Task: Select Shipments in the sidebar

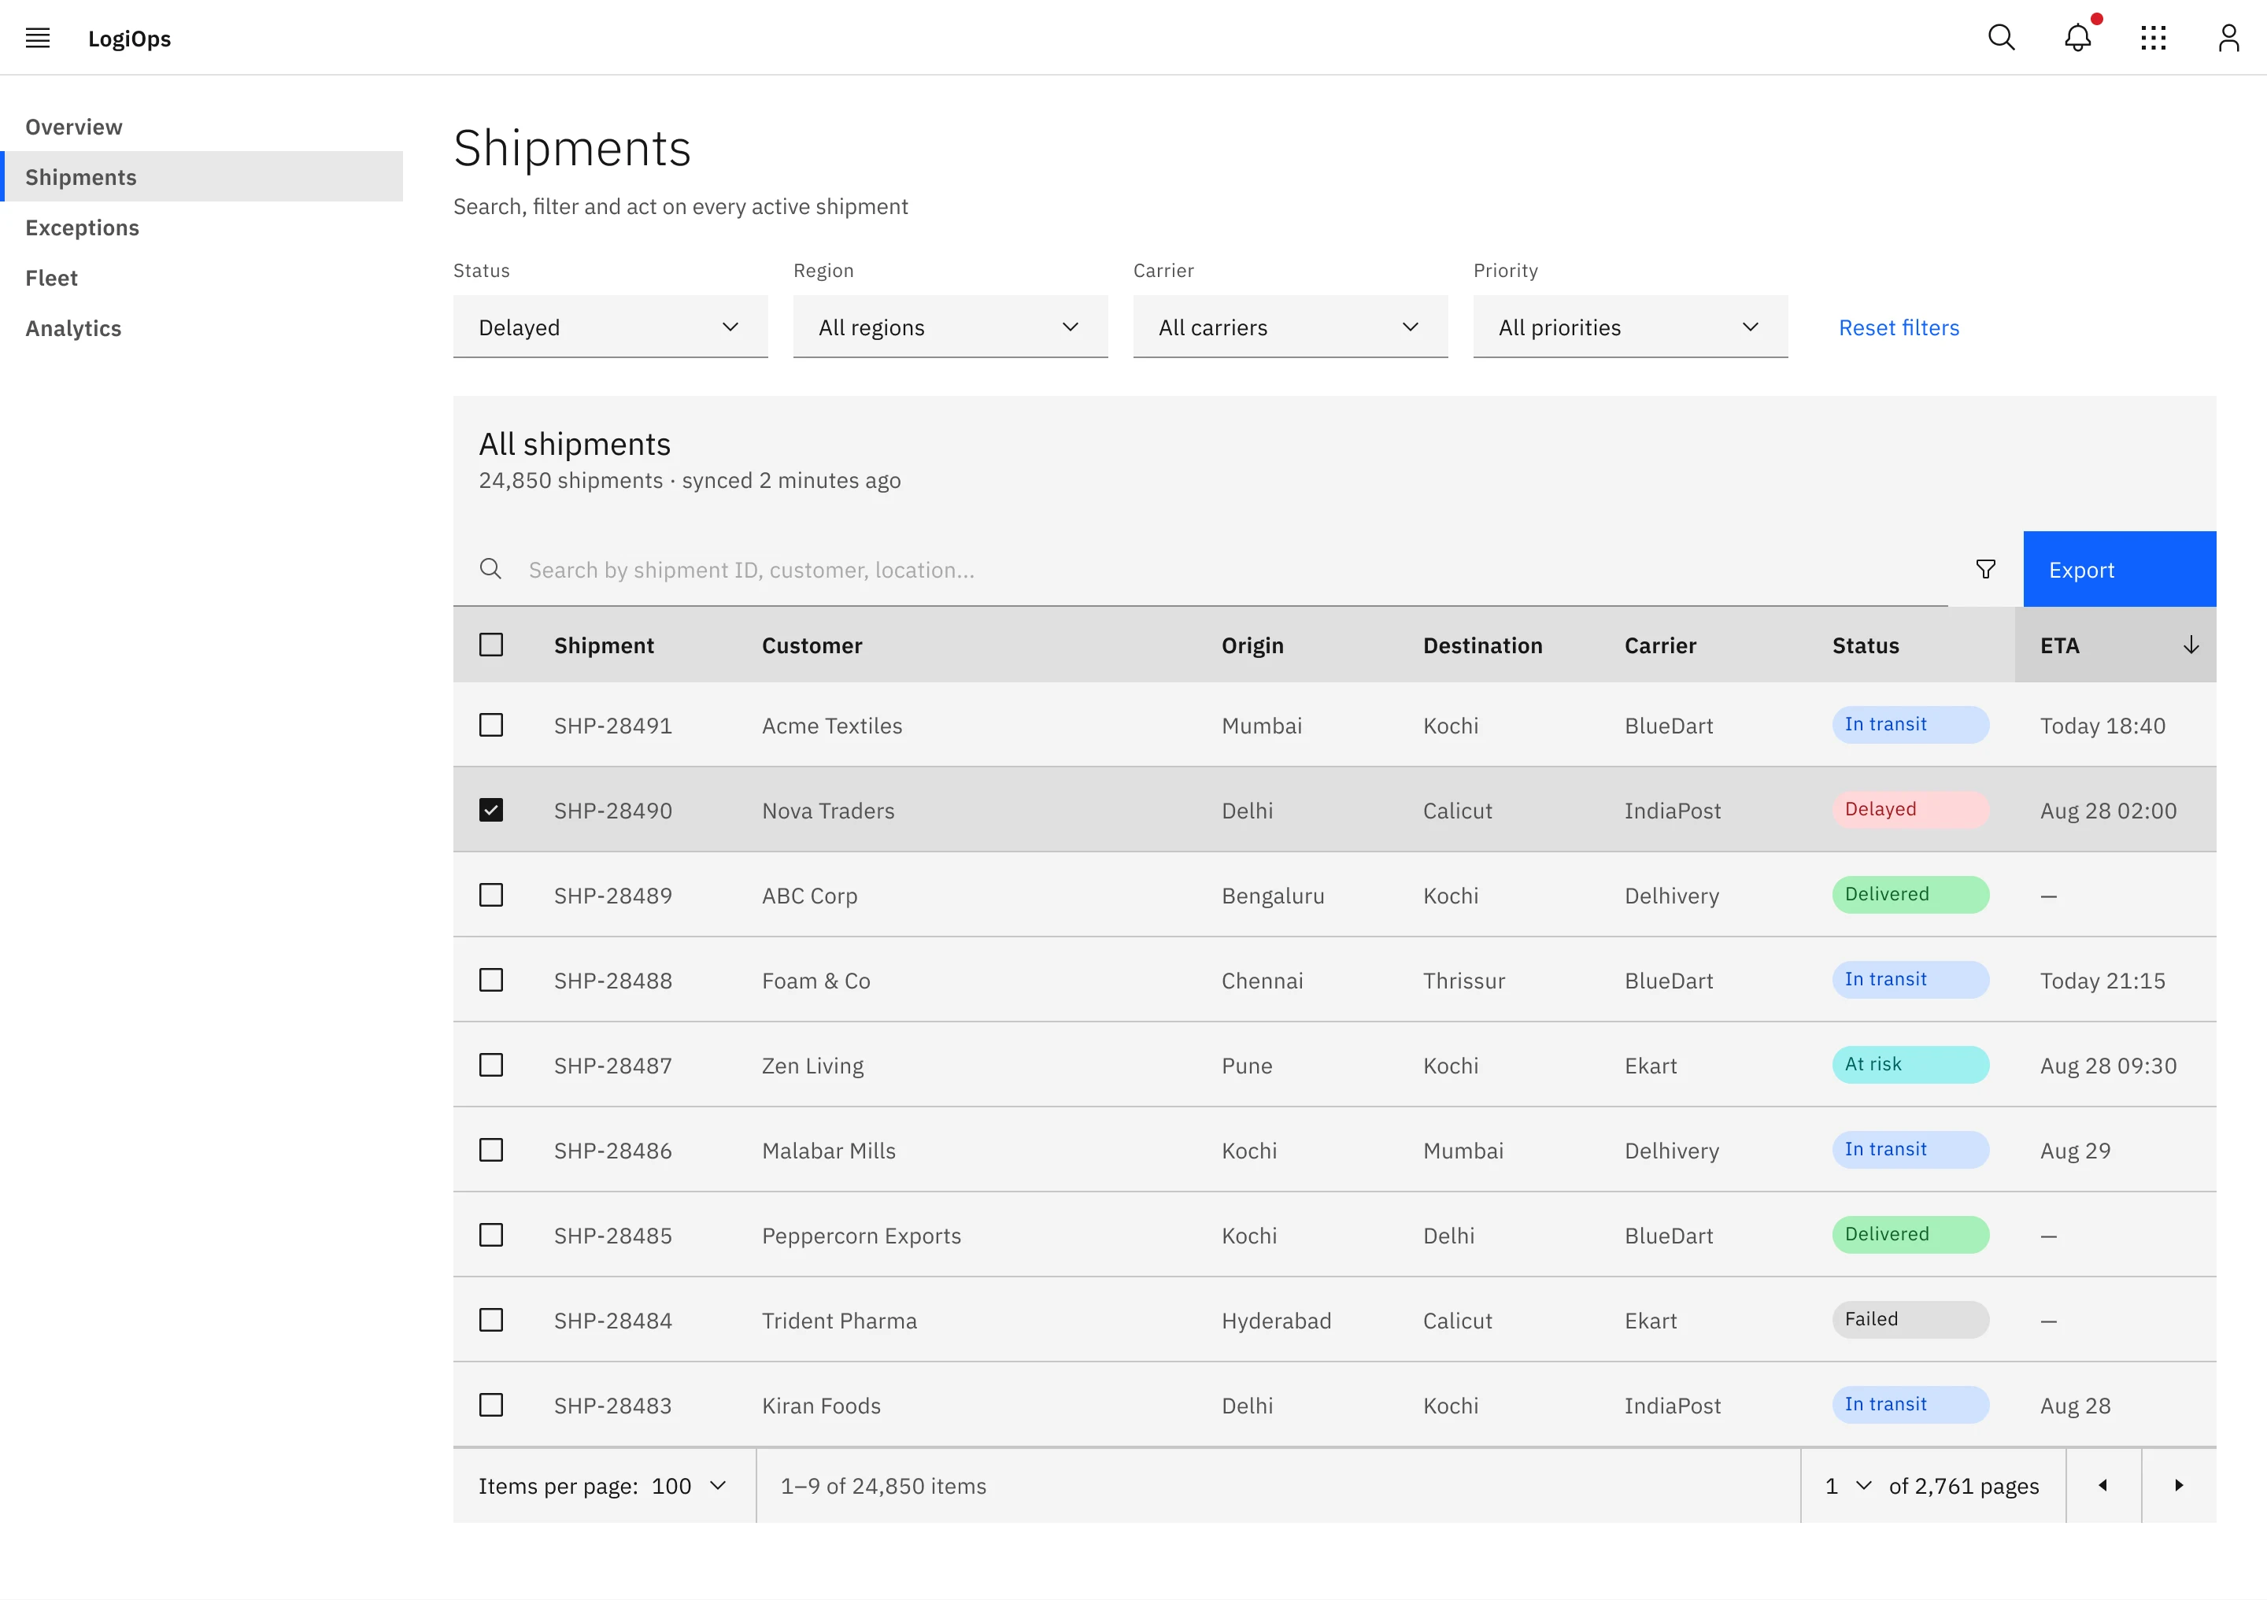Action: (202, 176)
